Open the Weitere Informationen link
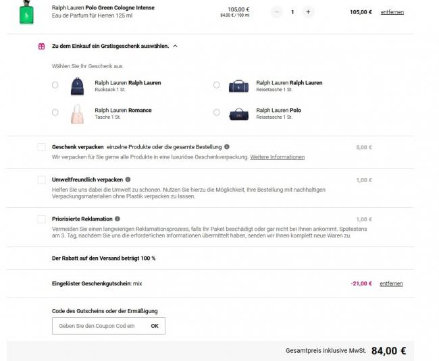Image resolution: width=439 pixels, height=361 pixels. (x=277, y=157)
